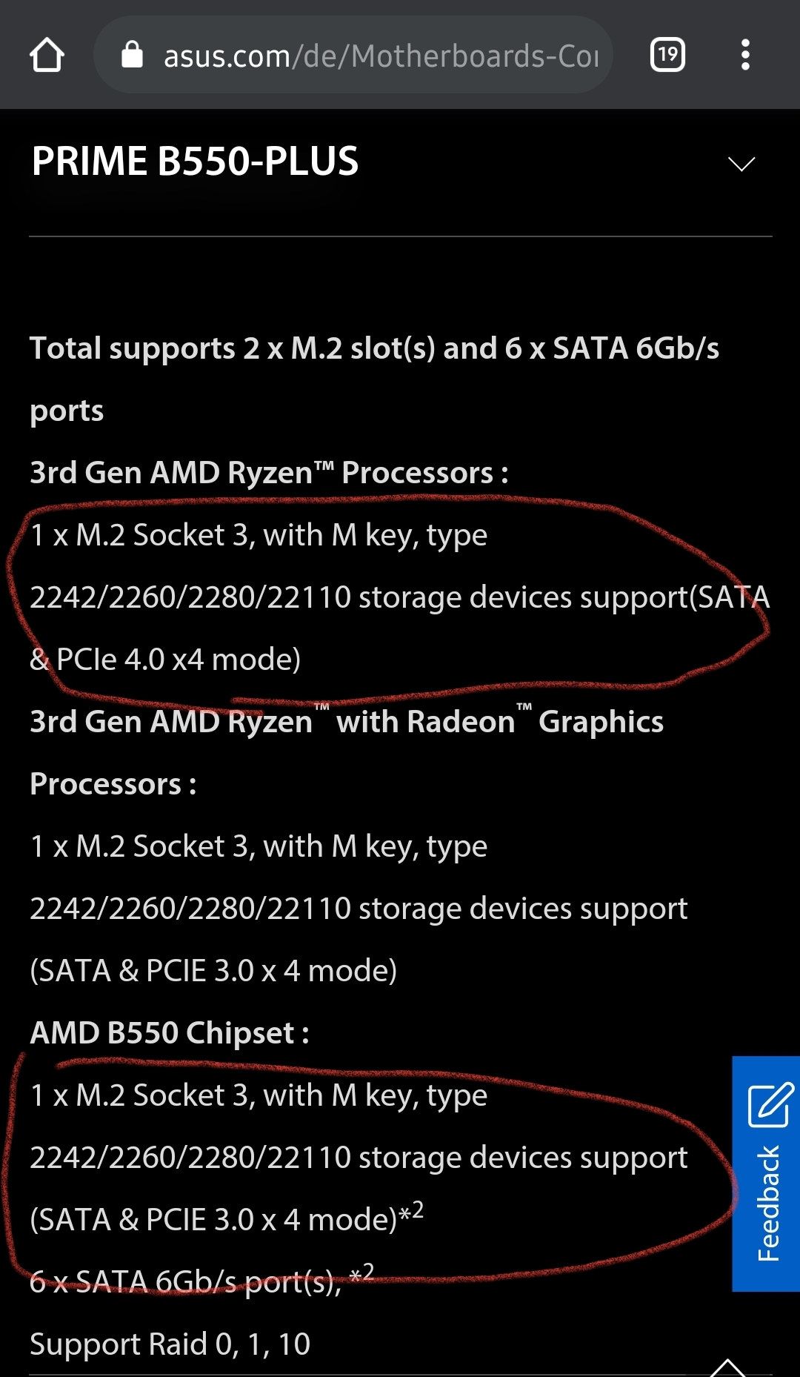The image size is (800, 1377).
Task: Open the tab switcher showing 19 tabs
Action: point(666,55)
